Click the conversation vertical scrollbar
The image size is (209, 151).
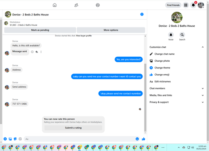tap(145, 97)
